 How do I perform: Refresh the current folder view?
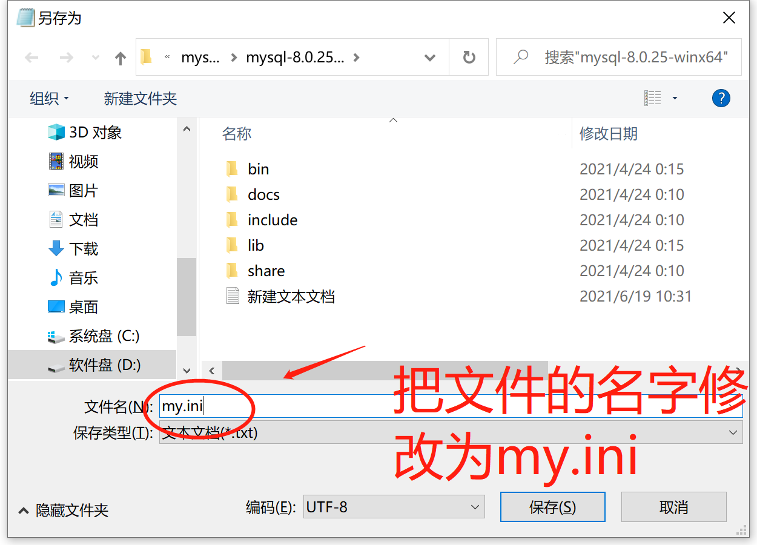[x=469, y=57]
